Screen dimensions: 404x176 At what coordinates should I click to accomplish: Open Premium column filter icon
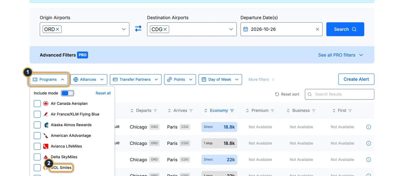point(272,110)
